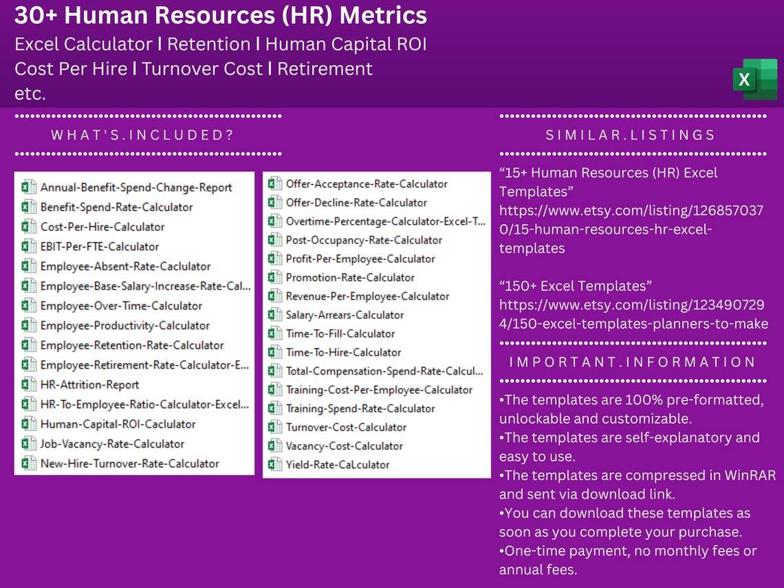Click the IMPORTANT.INFORMATION section header

tap(631, 362)
